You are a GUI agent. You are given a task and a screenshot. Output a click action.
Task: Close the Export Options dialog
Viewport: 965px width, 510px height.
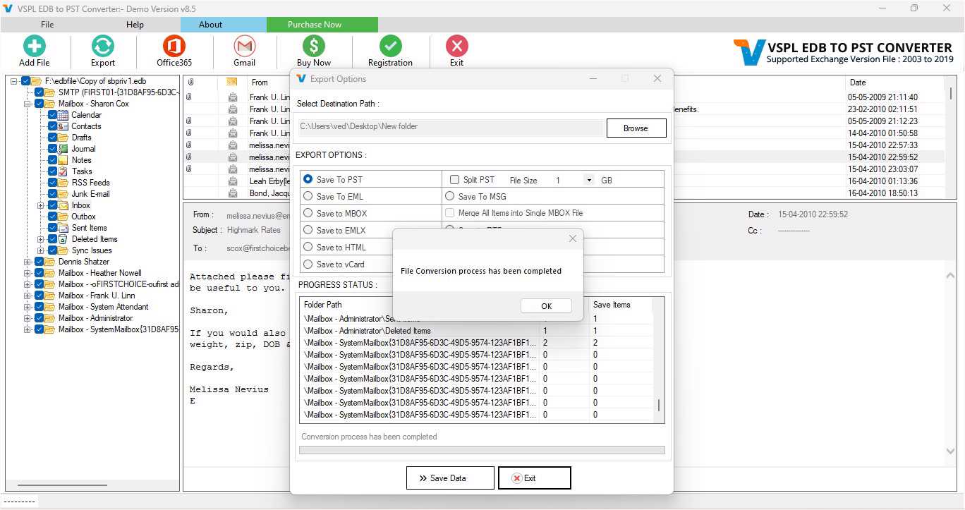coord(657,78)
